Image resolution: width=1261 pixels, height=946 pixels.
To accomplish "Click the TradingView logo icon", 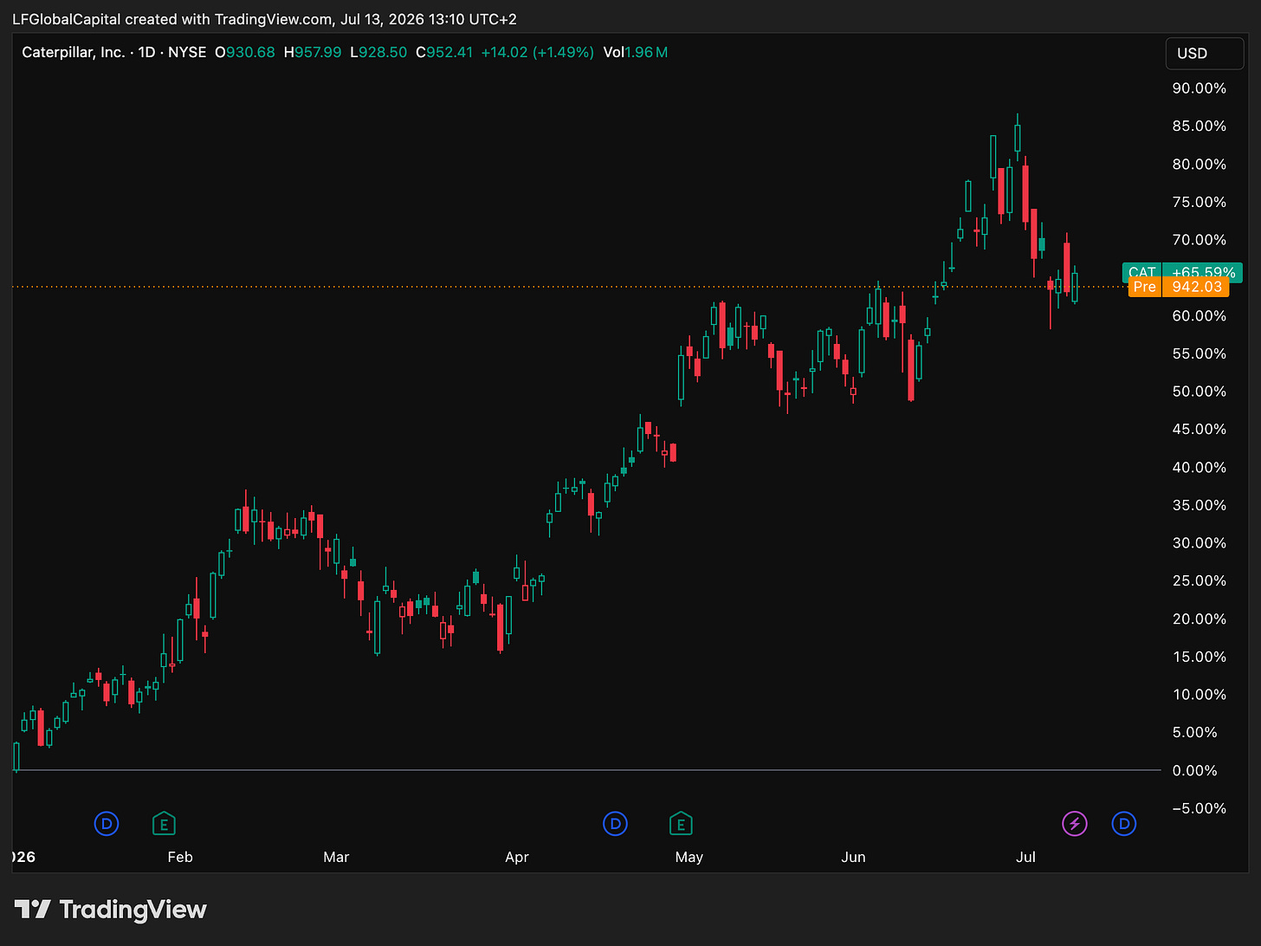I will (x=33, y=910).
